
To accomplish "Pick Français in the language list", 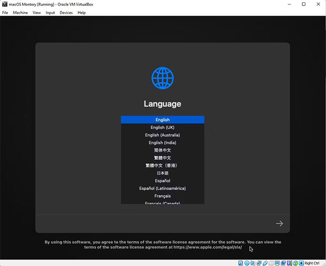I will 162,196.
